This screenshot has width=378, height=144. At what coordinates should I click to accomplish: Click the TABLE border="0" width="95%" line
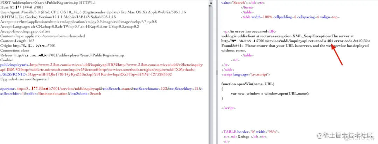click(250, 132)
